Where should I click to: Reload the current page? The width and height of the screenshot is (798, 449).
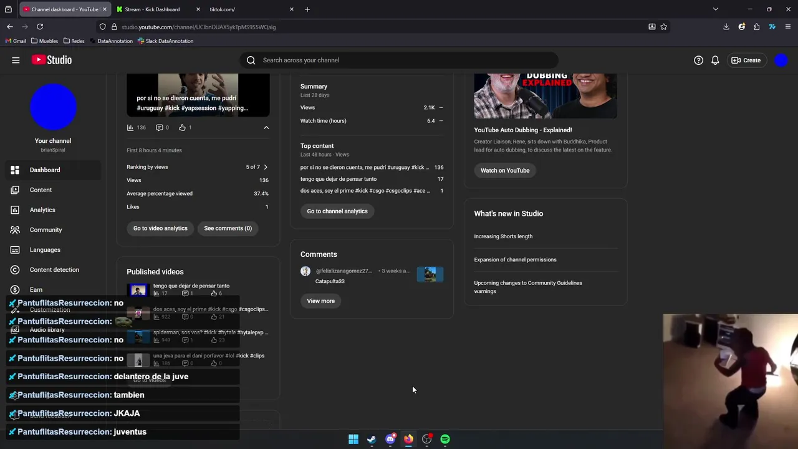(x=40, y=27)
